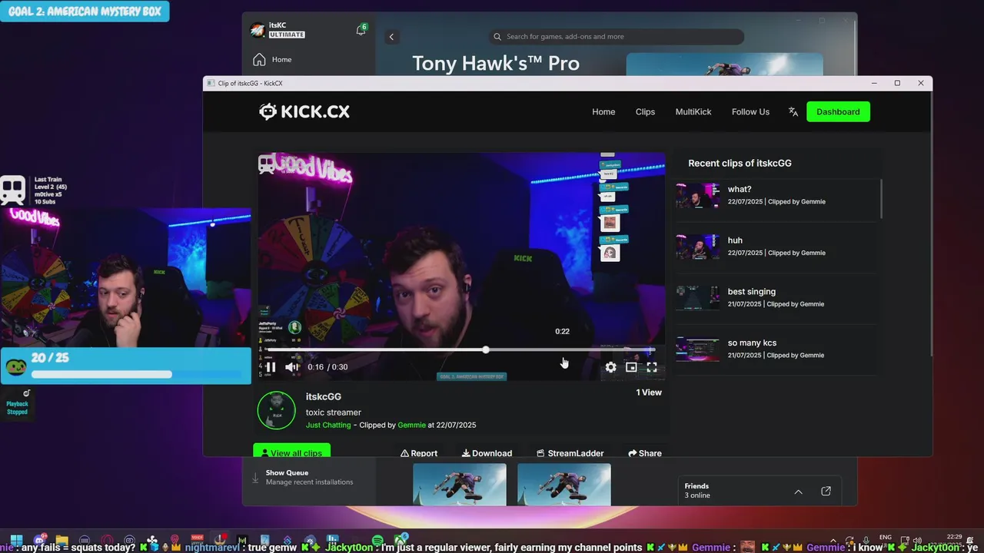984x553 pixels.
Task: Open the video player settings gear
Action: pyautogui.click(x=610, y=367)
